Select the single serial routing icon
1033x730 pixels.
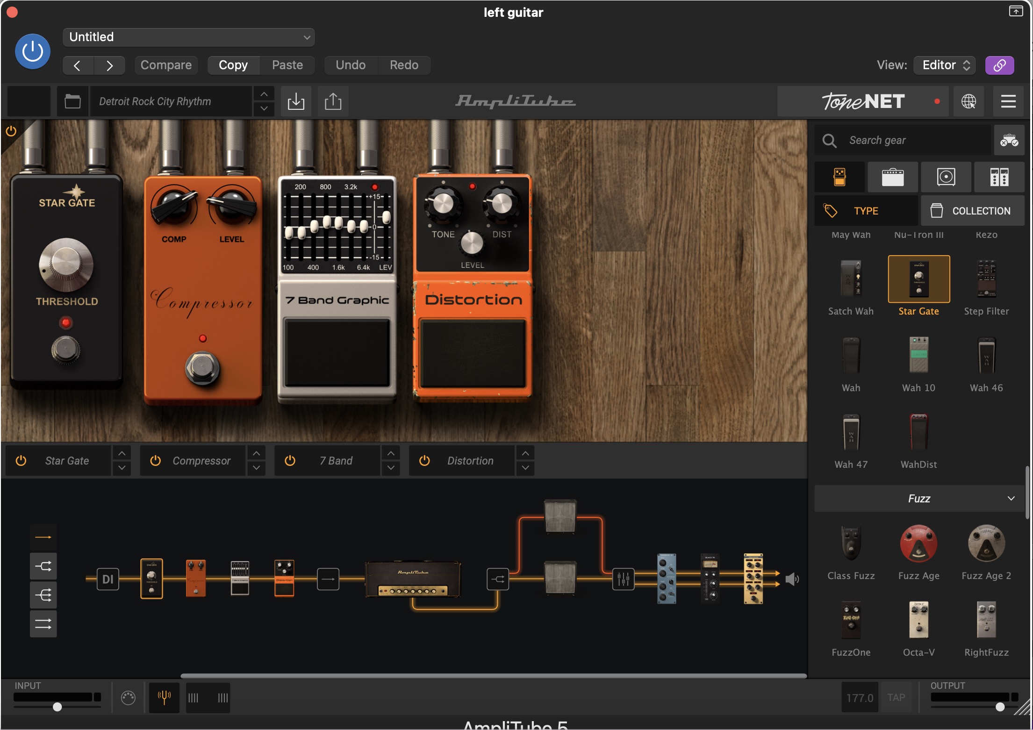pyautogui.click(x=43, y=537)
